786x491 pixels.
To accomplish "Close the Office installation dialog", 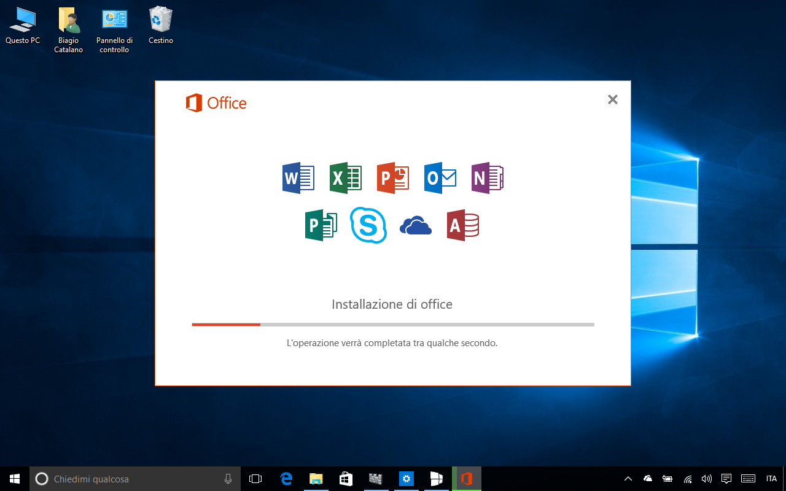I will coord(612,99).
